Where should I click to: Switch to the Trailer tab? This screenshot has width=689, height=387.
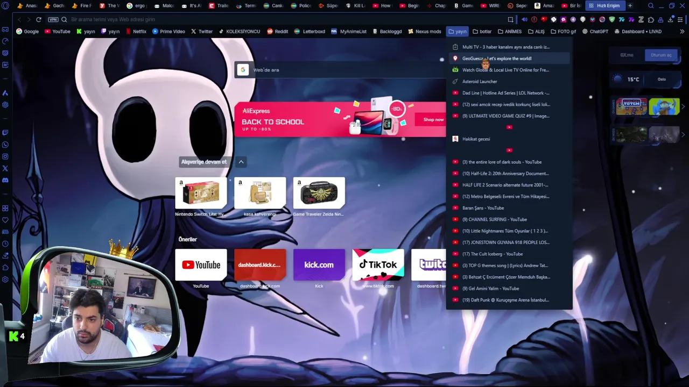[219, 5]
